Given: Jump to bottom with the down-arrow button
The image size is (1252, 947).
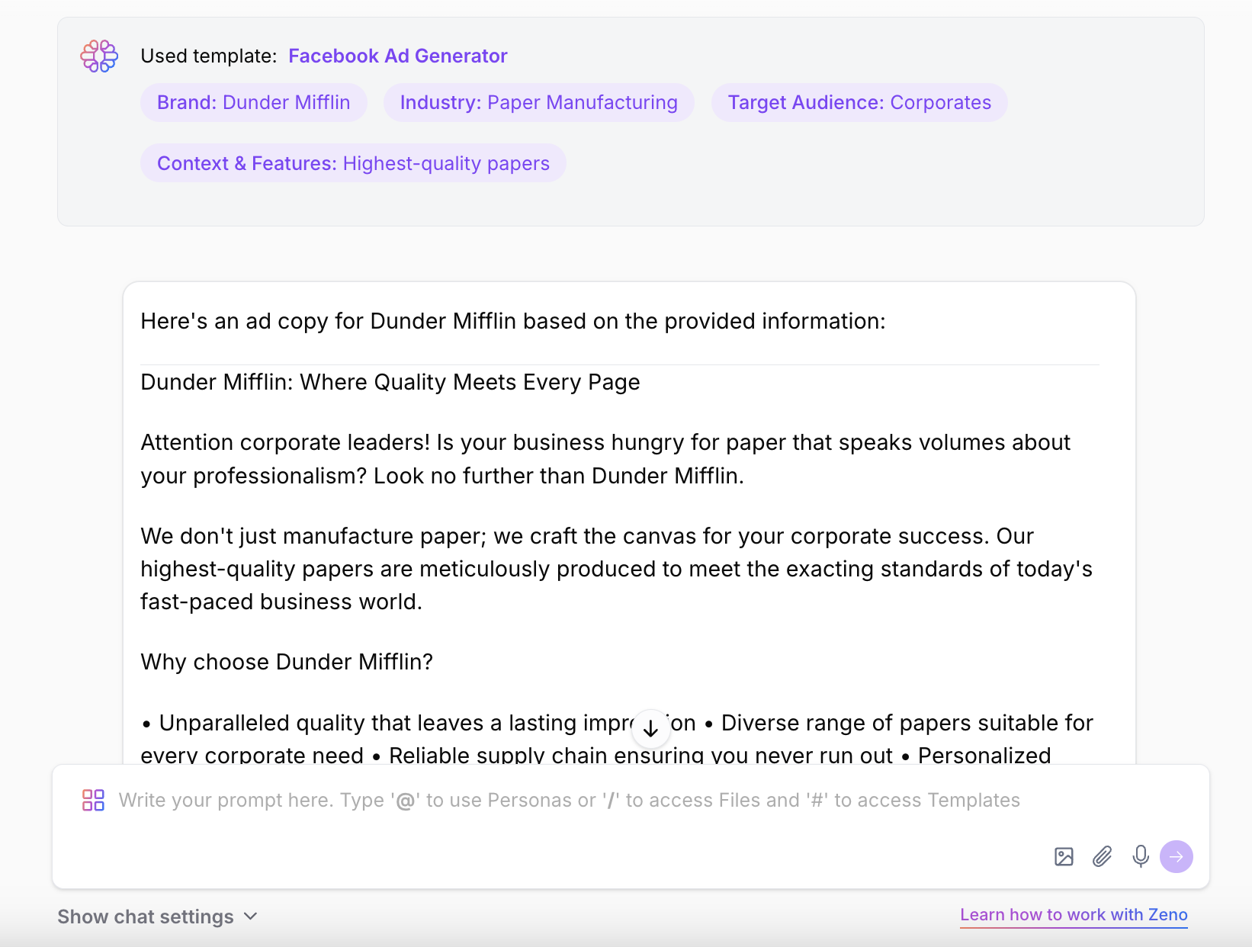Looking at the screenshot, I should click(x=650, y=728).
